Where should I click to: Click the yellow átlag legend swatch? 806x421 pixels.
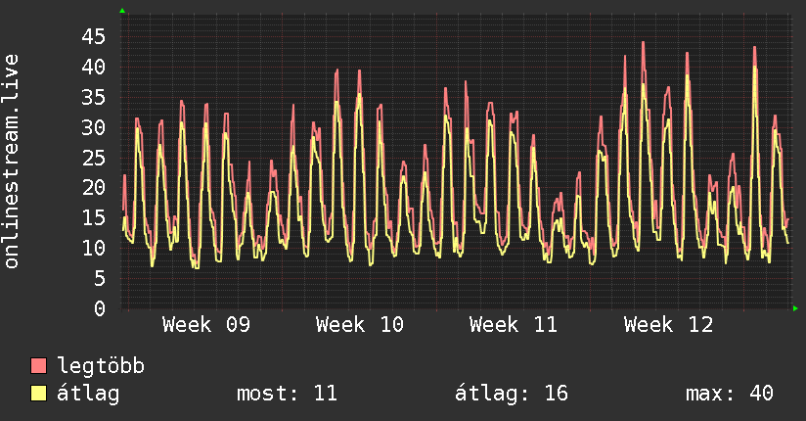click(38, 394)
